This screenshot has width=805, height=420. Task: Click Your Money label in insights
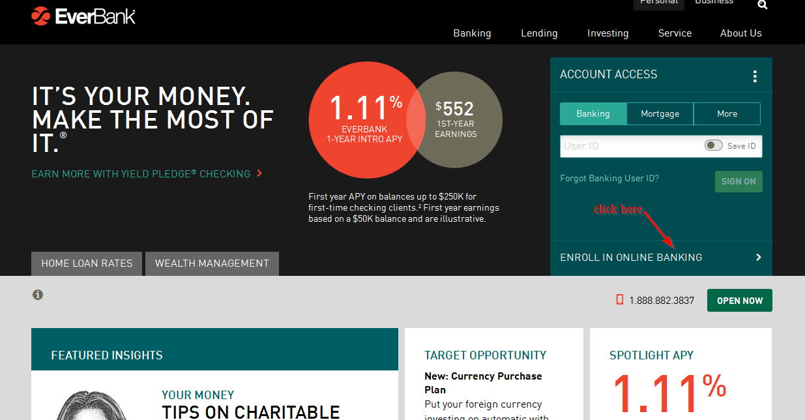pyautogui.click(x=198, y=395)
